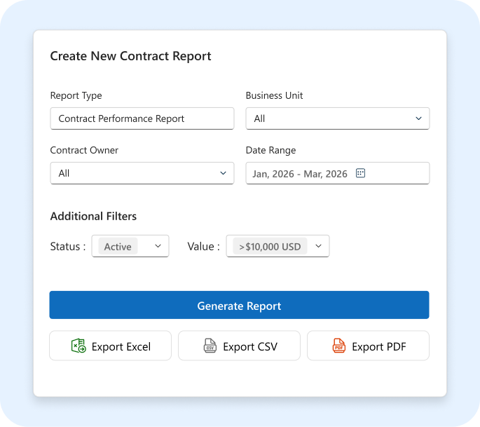Click the Value dropdown chevron arrow
The width and height of the screenshot is (480, 427).
tap(318, 246)
